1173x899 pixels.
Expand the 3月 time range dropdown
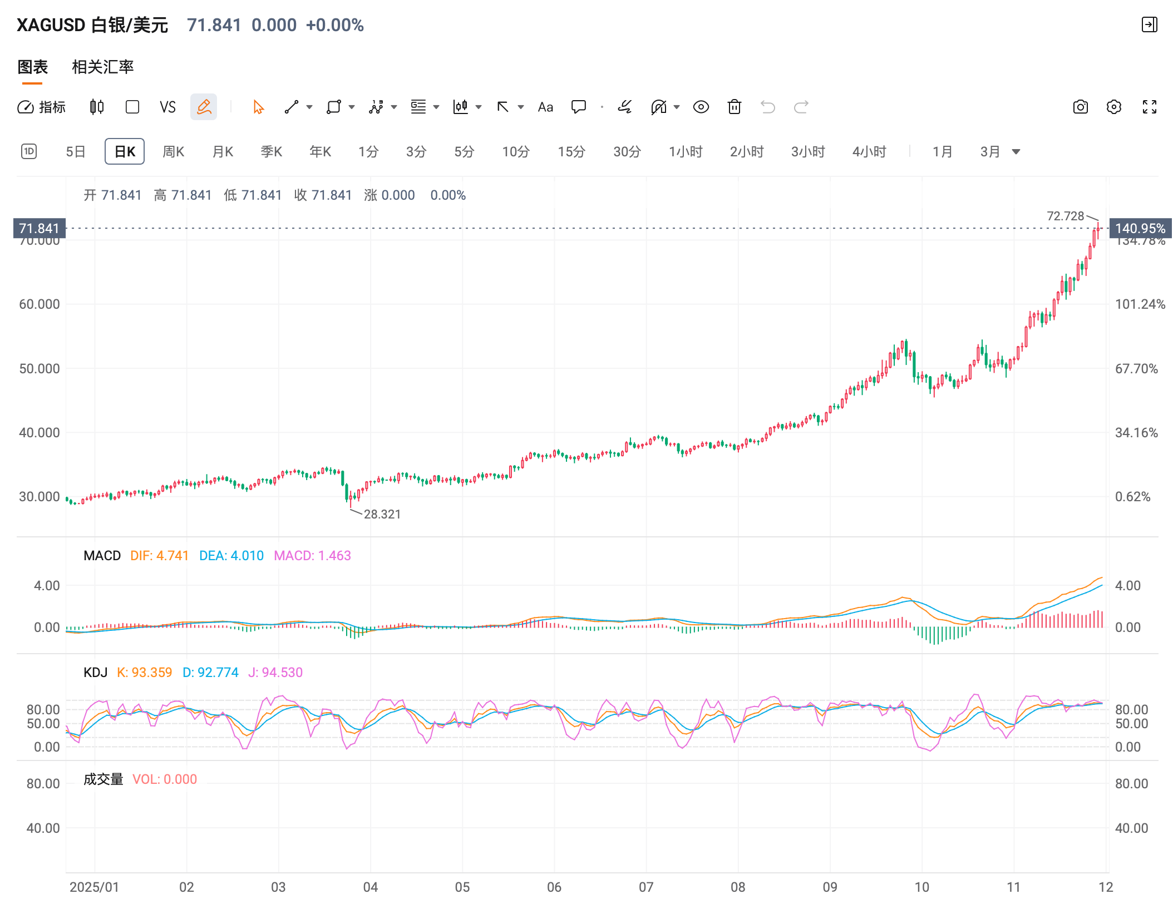1016,151
